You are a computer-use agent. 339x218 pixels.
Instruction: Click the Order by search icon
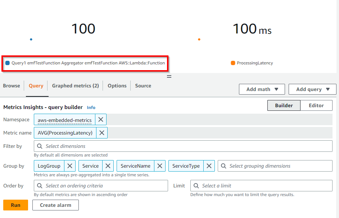click(x=40, y=186)
